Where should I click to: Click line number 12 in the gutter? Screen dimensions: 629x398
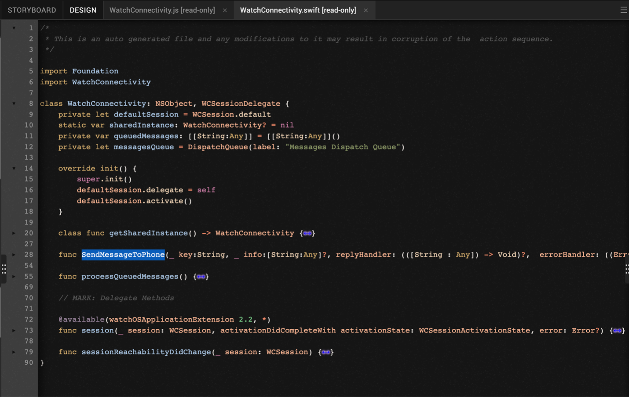tap(29, 147)
